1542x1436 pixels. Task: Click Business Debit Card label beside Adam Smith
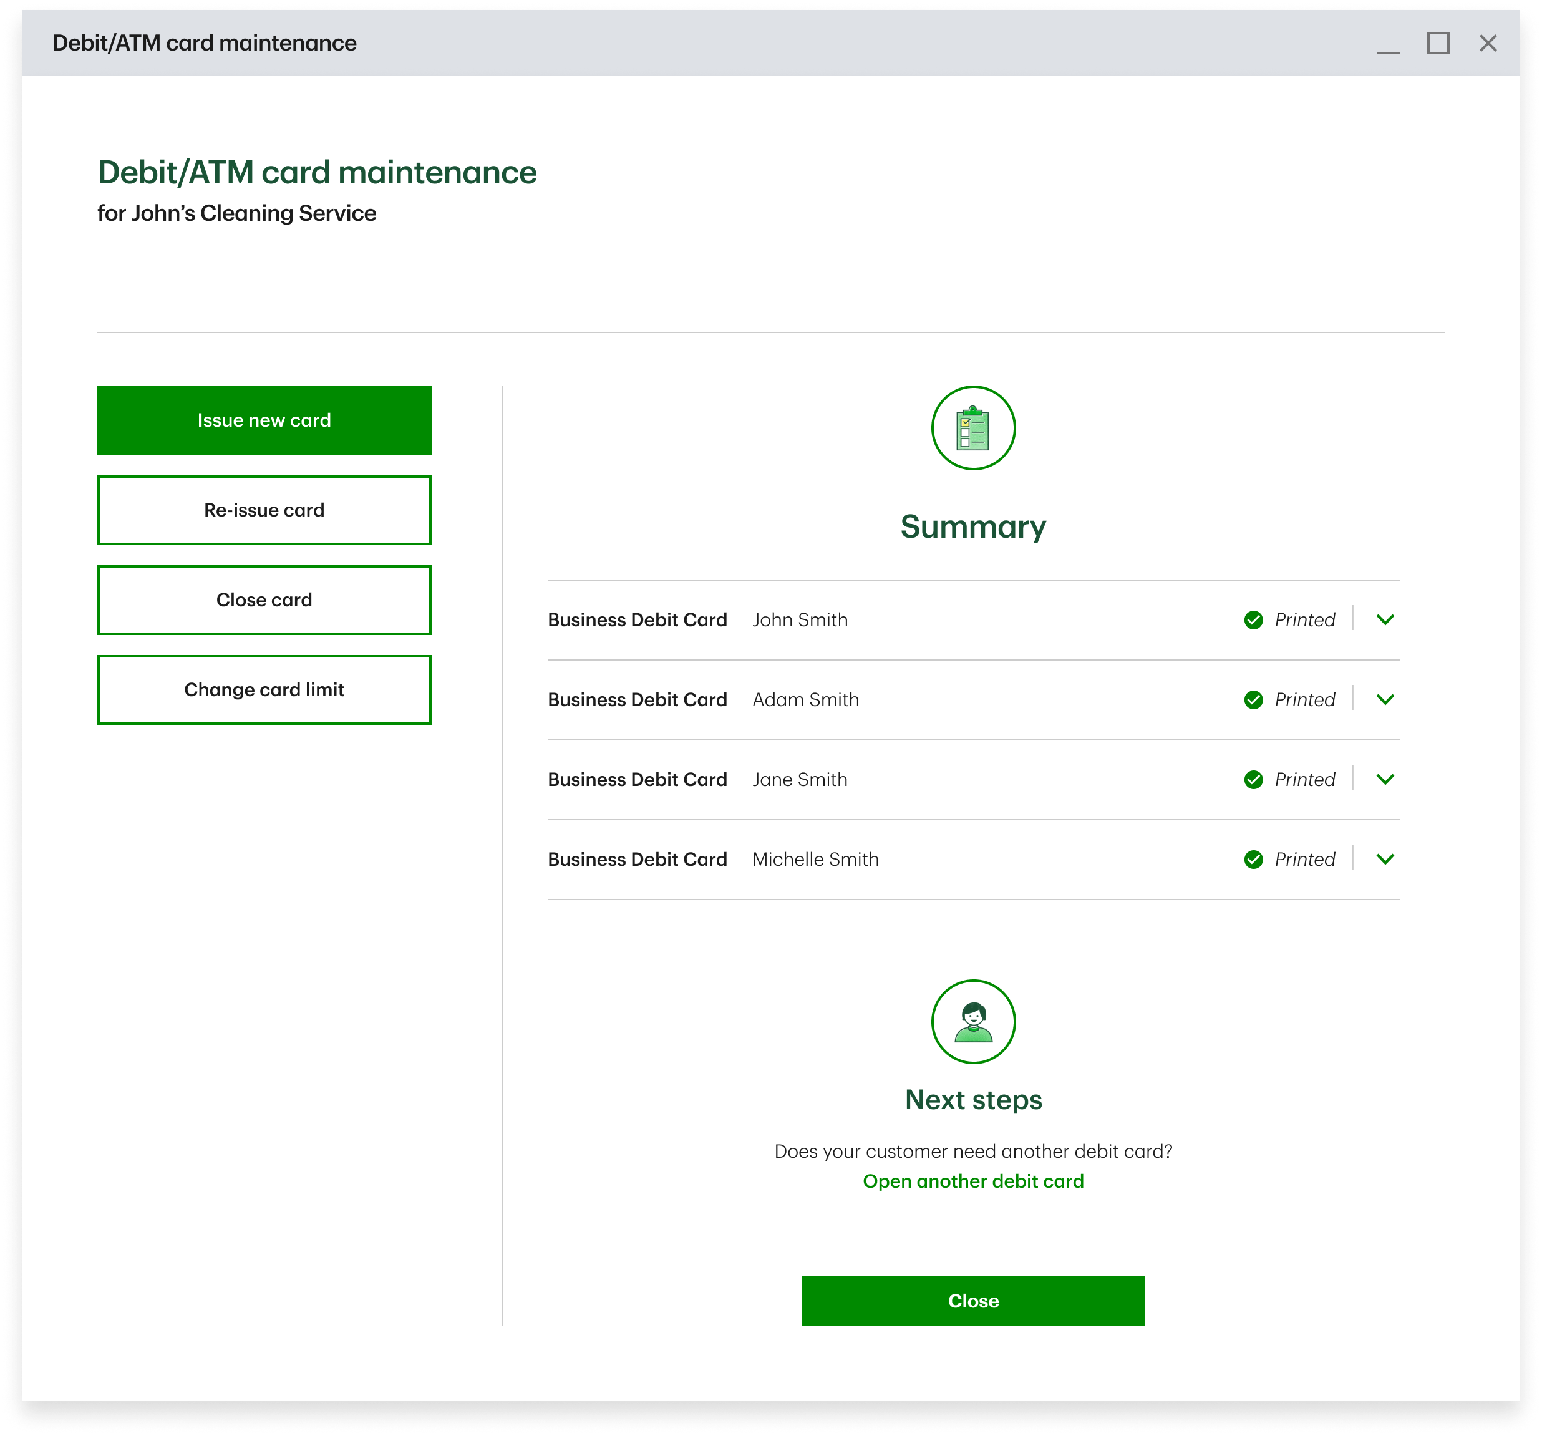pos(637,700)
